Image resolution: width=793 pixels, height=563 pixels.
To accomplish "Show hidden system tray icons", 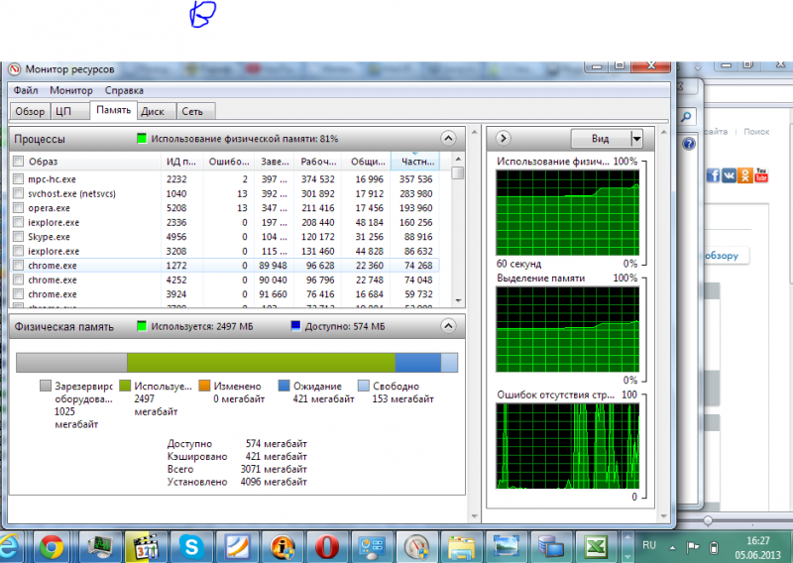I will click(672, 547).
